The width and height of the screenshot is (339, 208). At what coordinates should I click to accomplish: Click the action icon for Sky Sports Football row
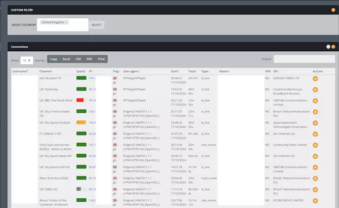[x=315, y=123]
